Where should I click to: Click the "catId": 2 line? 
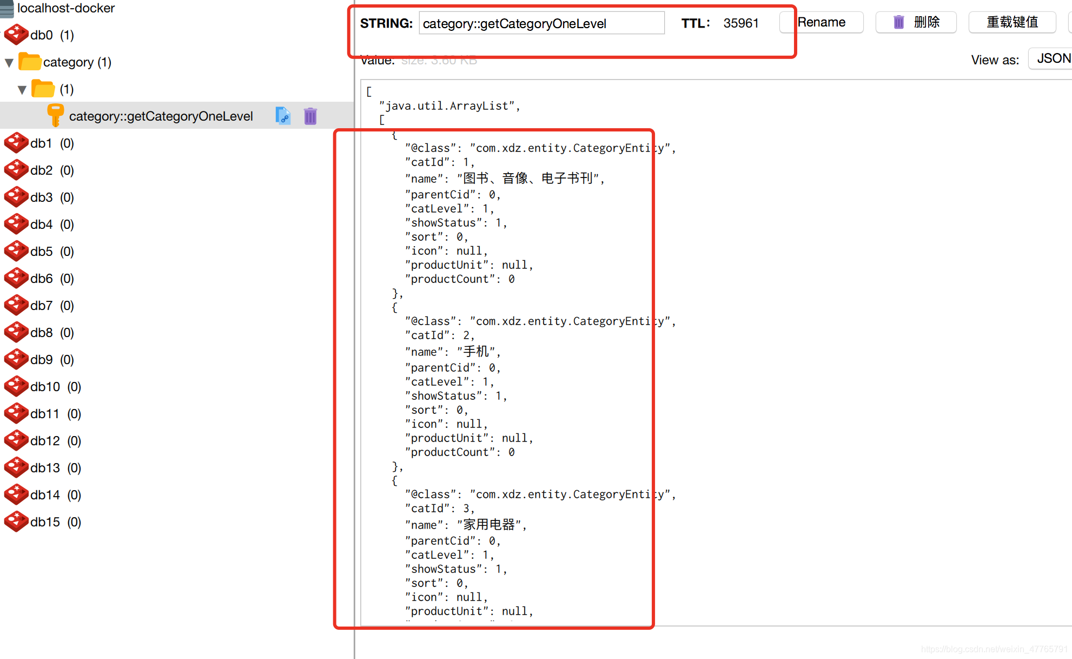pyautogui.click(x=440, y=335)
